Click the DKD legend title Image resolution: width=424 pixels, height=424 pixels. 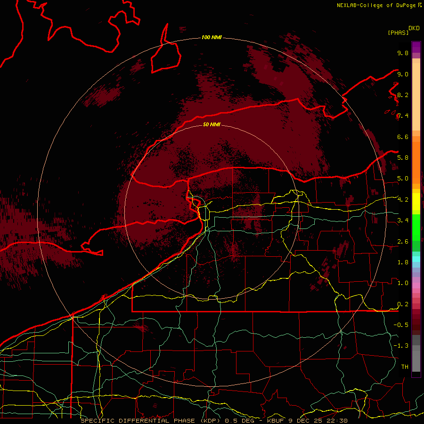[x=414, y=28]
